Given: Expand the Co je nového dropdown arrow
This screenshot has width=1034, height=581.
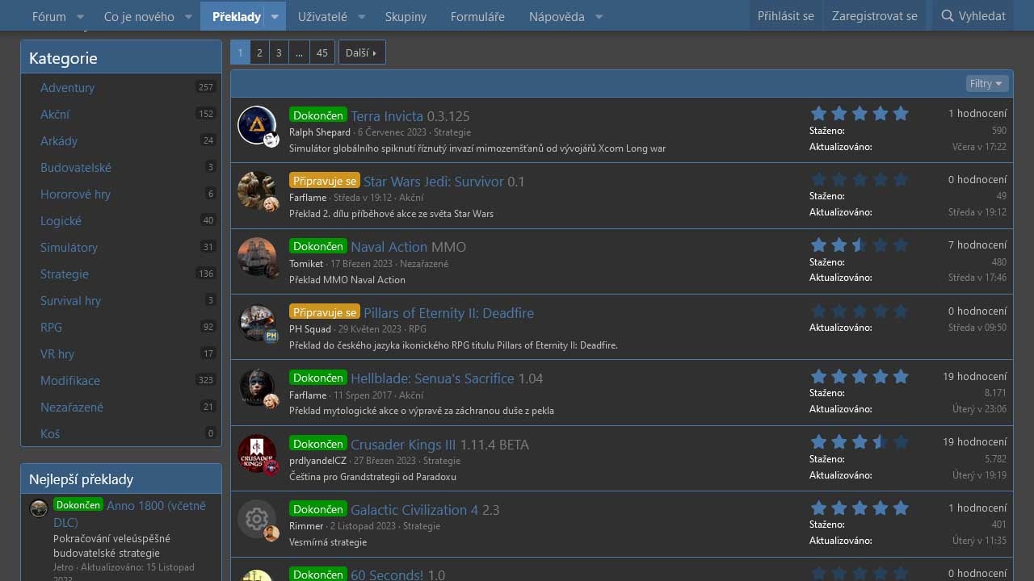Looking at the screenshot, I should pyautogui.click(x=188, y=16).
